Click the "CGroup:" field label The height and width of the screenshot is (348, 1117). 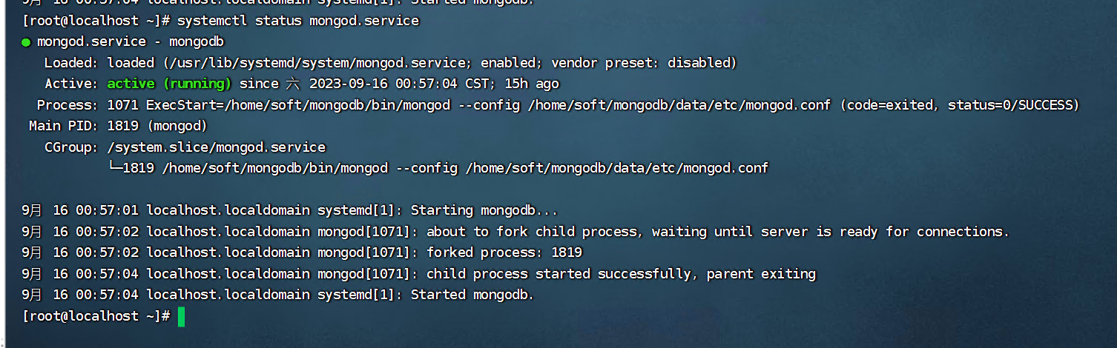point(71,147)
